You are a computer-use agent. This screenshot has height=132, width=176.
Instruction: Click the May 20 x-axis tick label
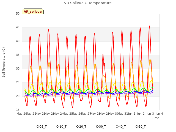[x=22, y=114]
